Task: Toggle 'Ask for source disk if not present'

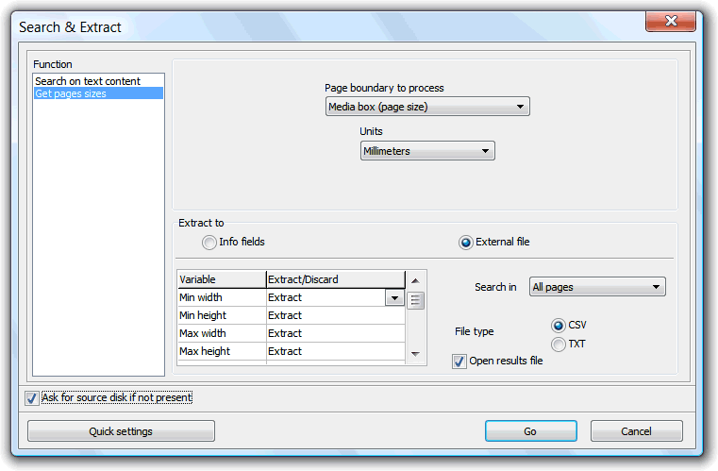Action: (x=31, y=397)
